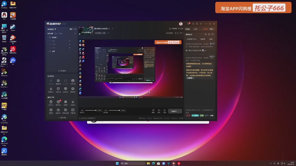Open the third icon in 基础工具 top row
The height and width of the screenshot is (166, 296).
point(65,103)
